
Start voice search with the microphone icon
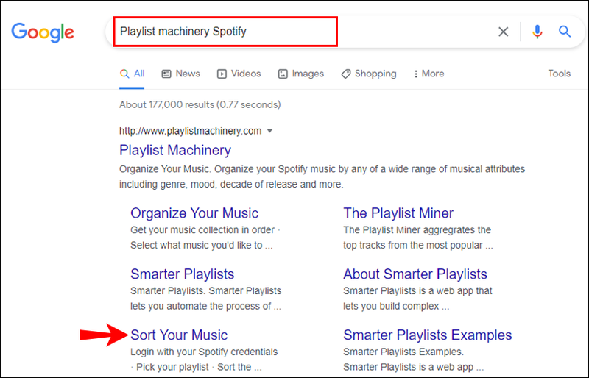coord(537,32)
